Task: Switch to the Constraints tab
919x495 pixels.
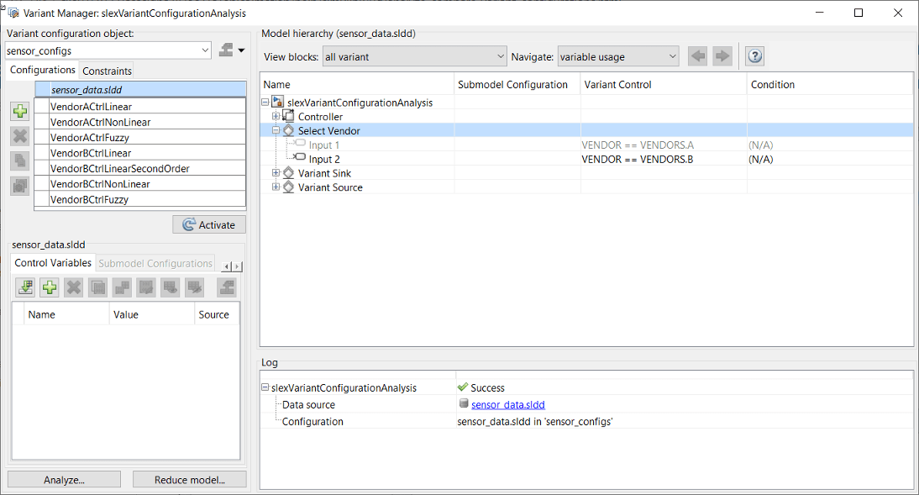Action: [x=107, y=71]
